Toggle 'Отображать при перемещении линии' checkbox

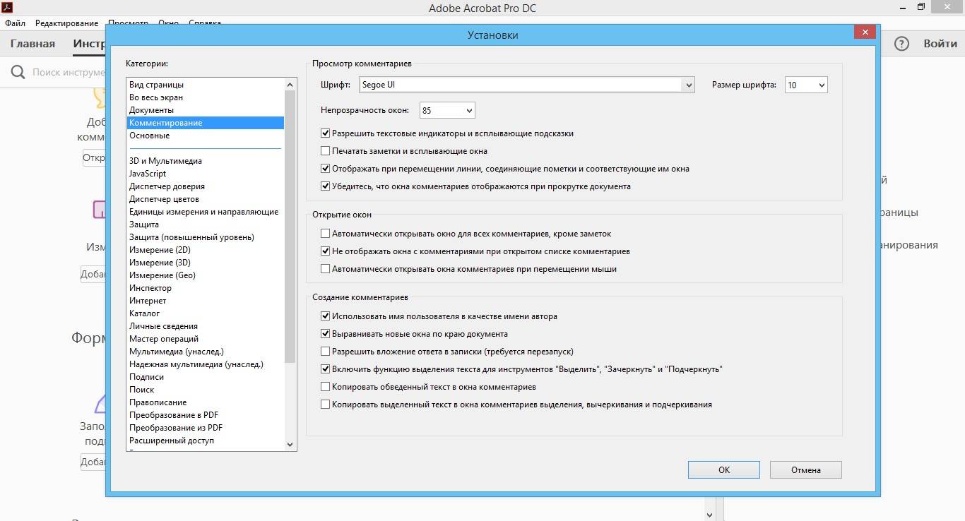pyautogui.click(x=326, y=169)
